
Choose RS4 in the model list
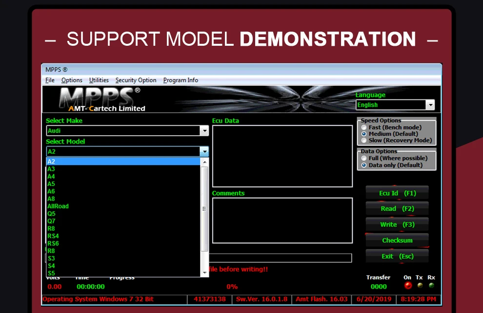(123, 236)
